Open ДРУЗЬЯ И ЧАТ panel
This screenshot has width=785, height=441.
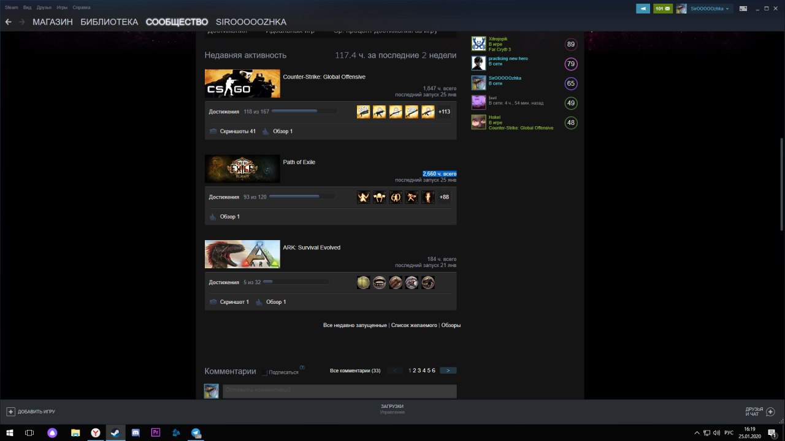point(760,412)
